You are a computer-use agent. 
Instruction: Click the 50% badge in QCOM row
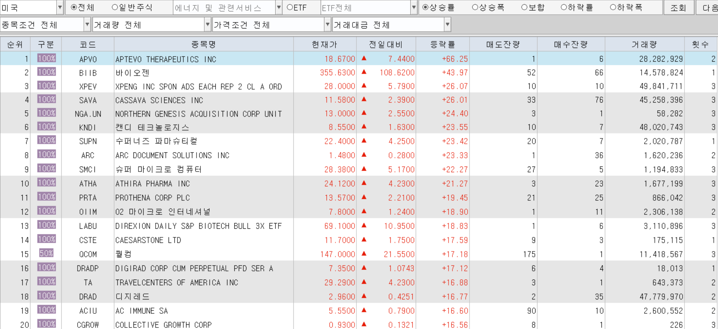tap(46, 253)
